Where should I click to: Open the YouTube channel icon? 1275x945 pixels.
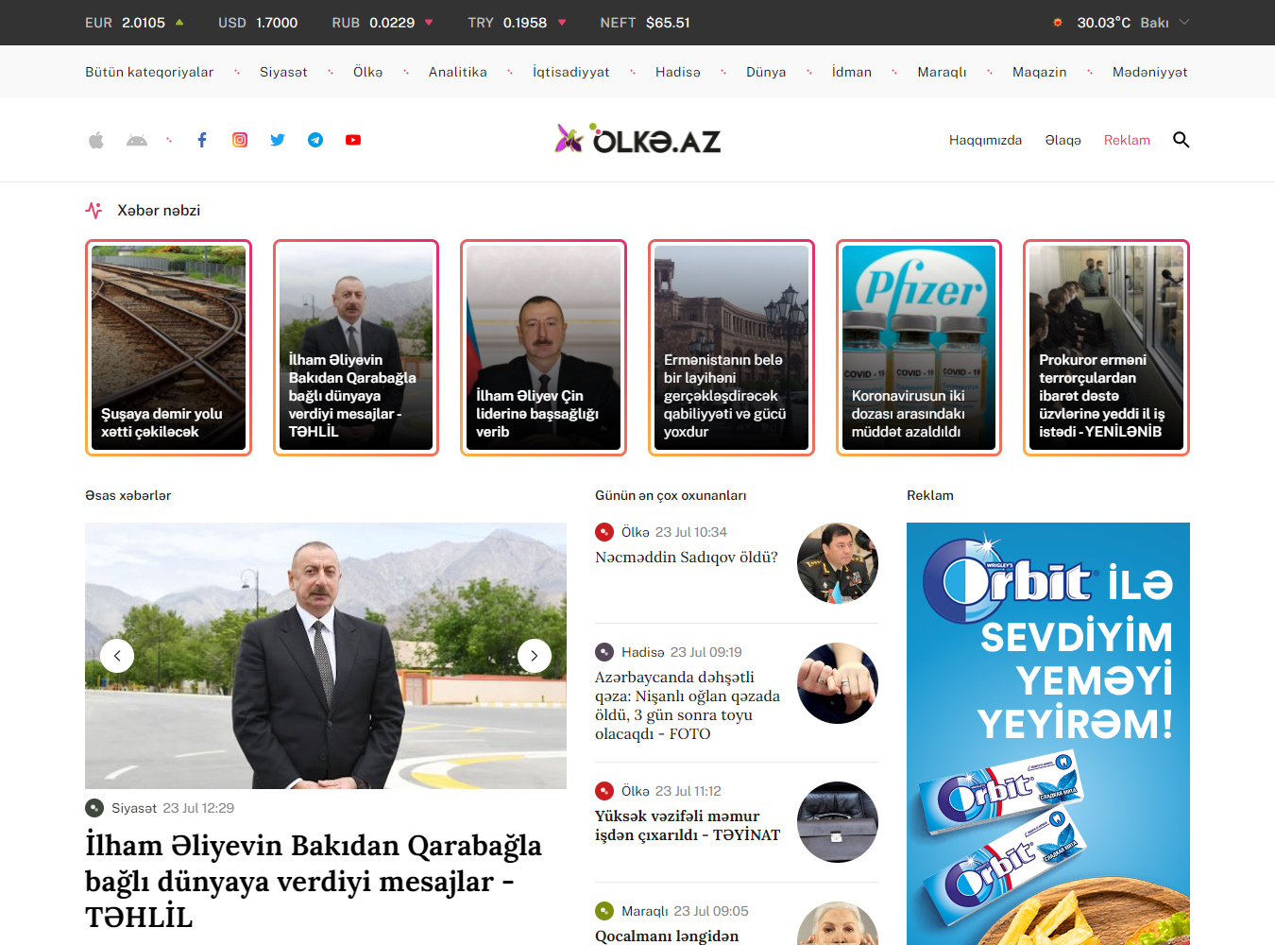(x=353, y=140)
